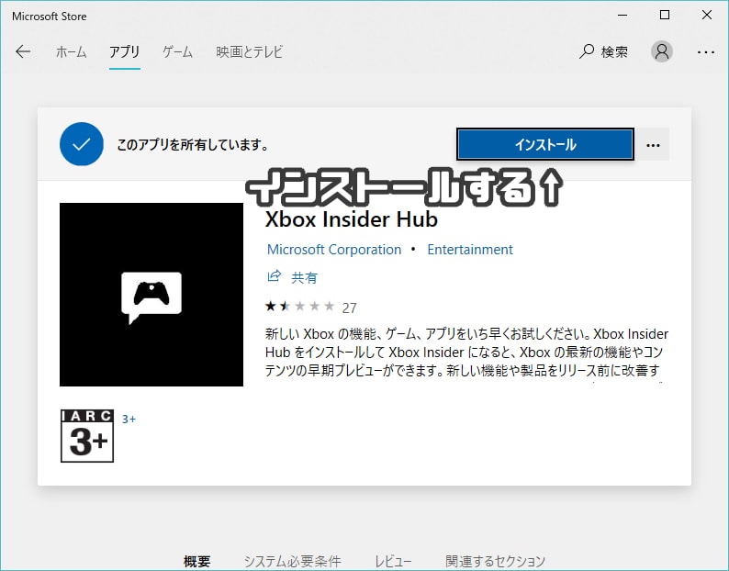Jump to 関連するセクション tab
This screenshot has width=729, height=571.
[x=495, y=561]
